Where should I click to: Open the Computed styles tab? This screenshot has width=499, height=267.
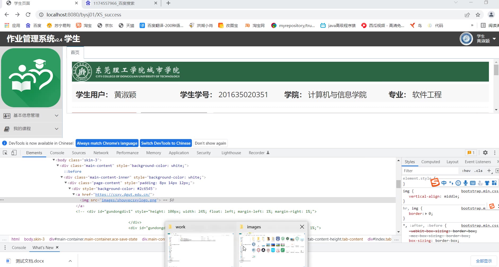tap(431, 162)
